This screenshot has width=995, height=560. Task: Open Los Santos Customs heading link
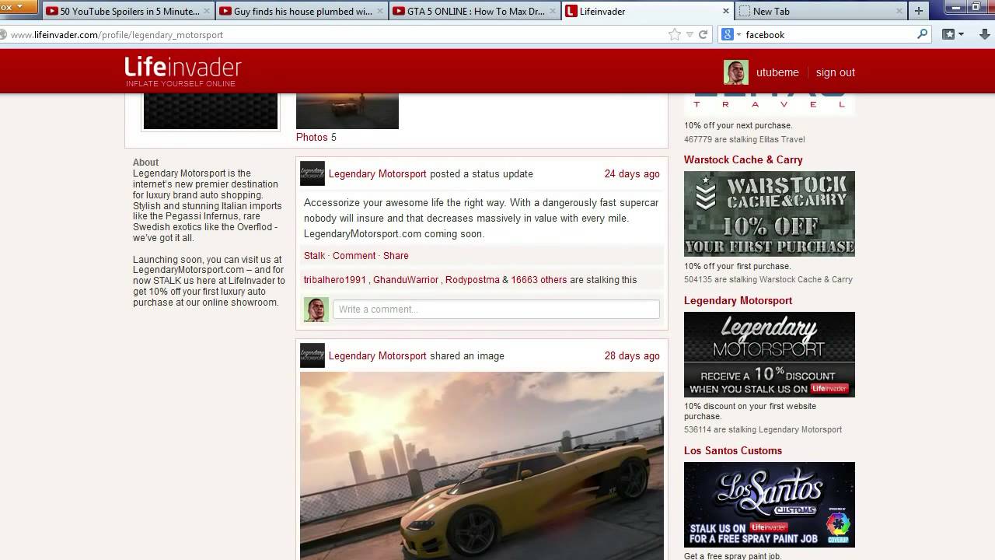733,450
